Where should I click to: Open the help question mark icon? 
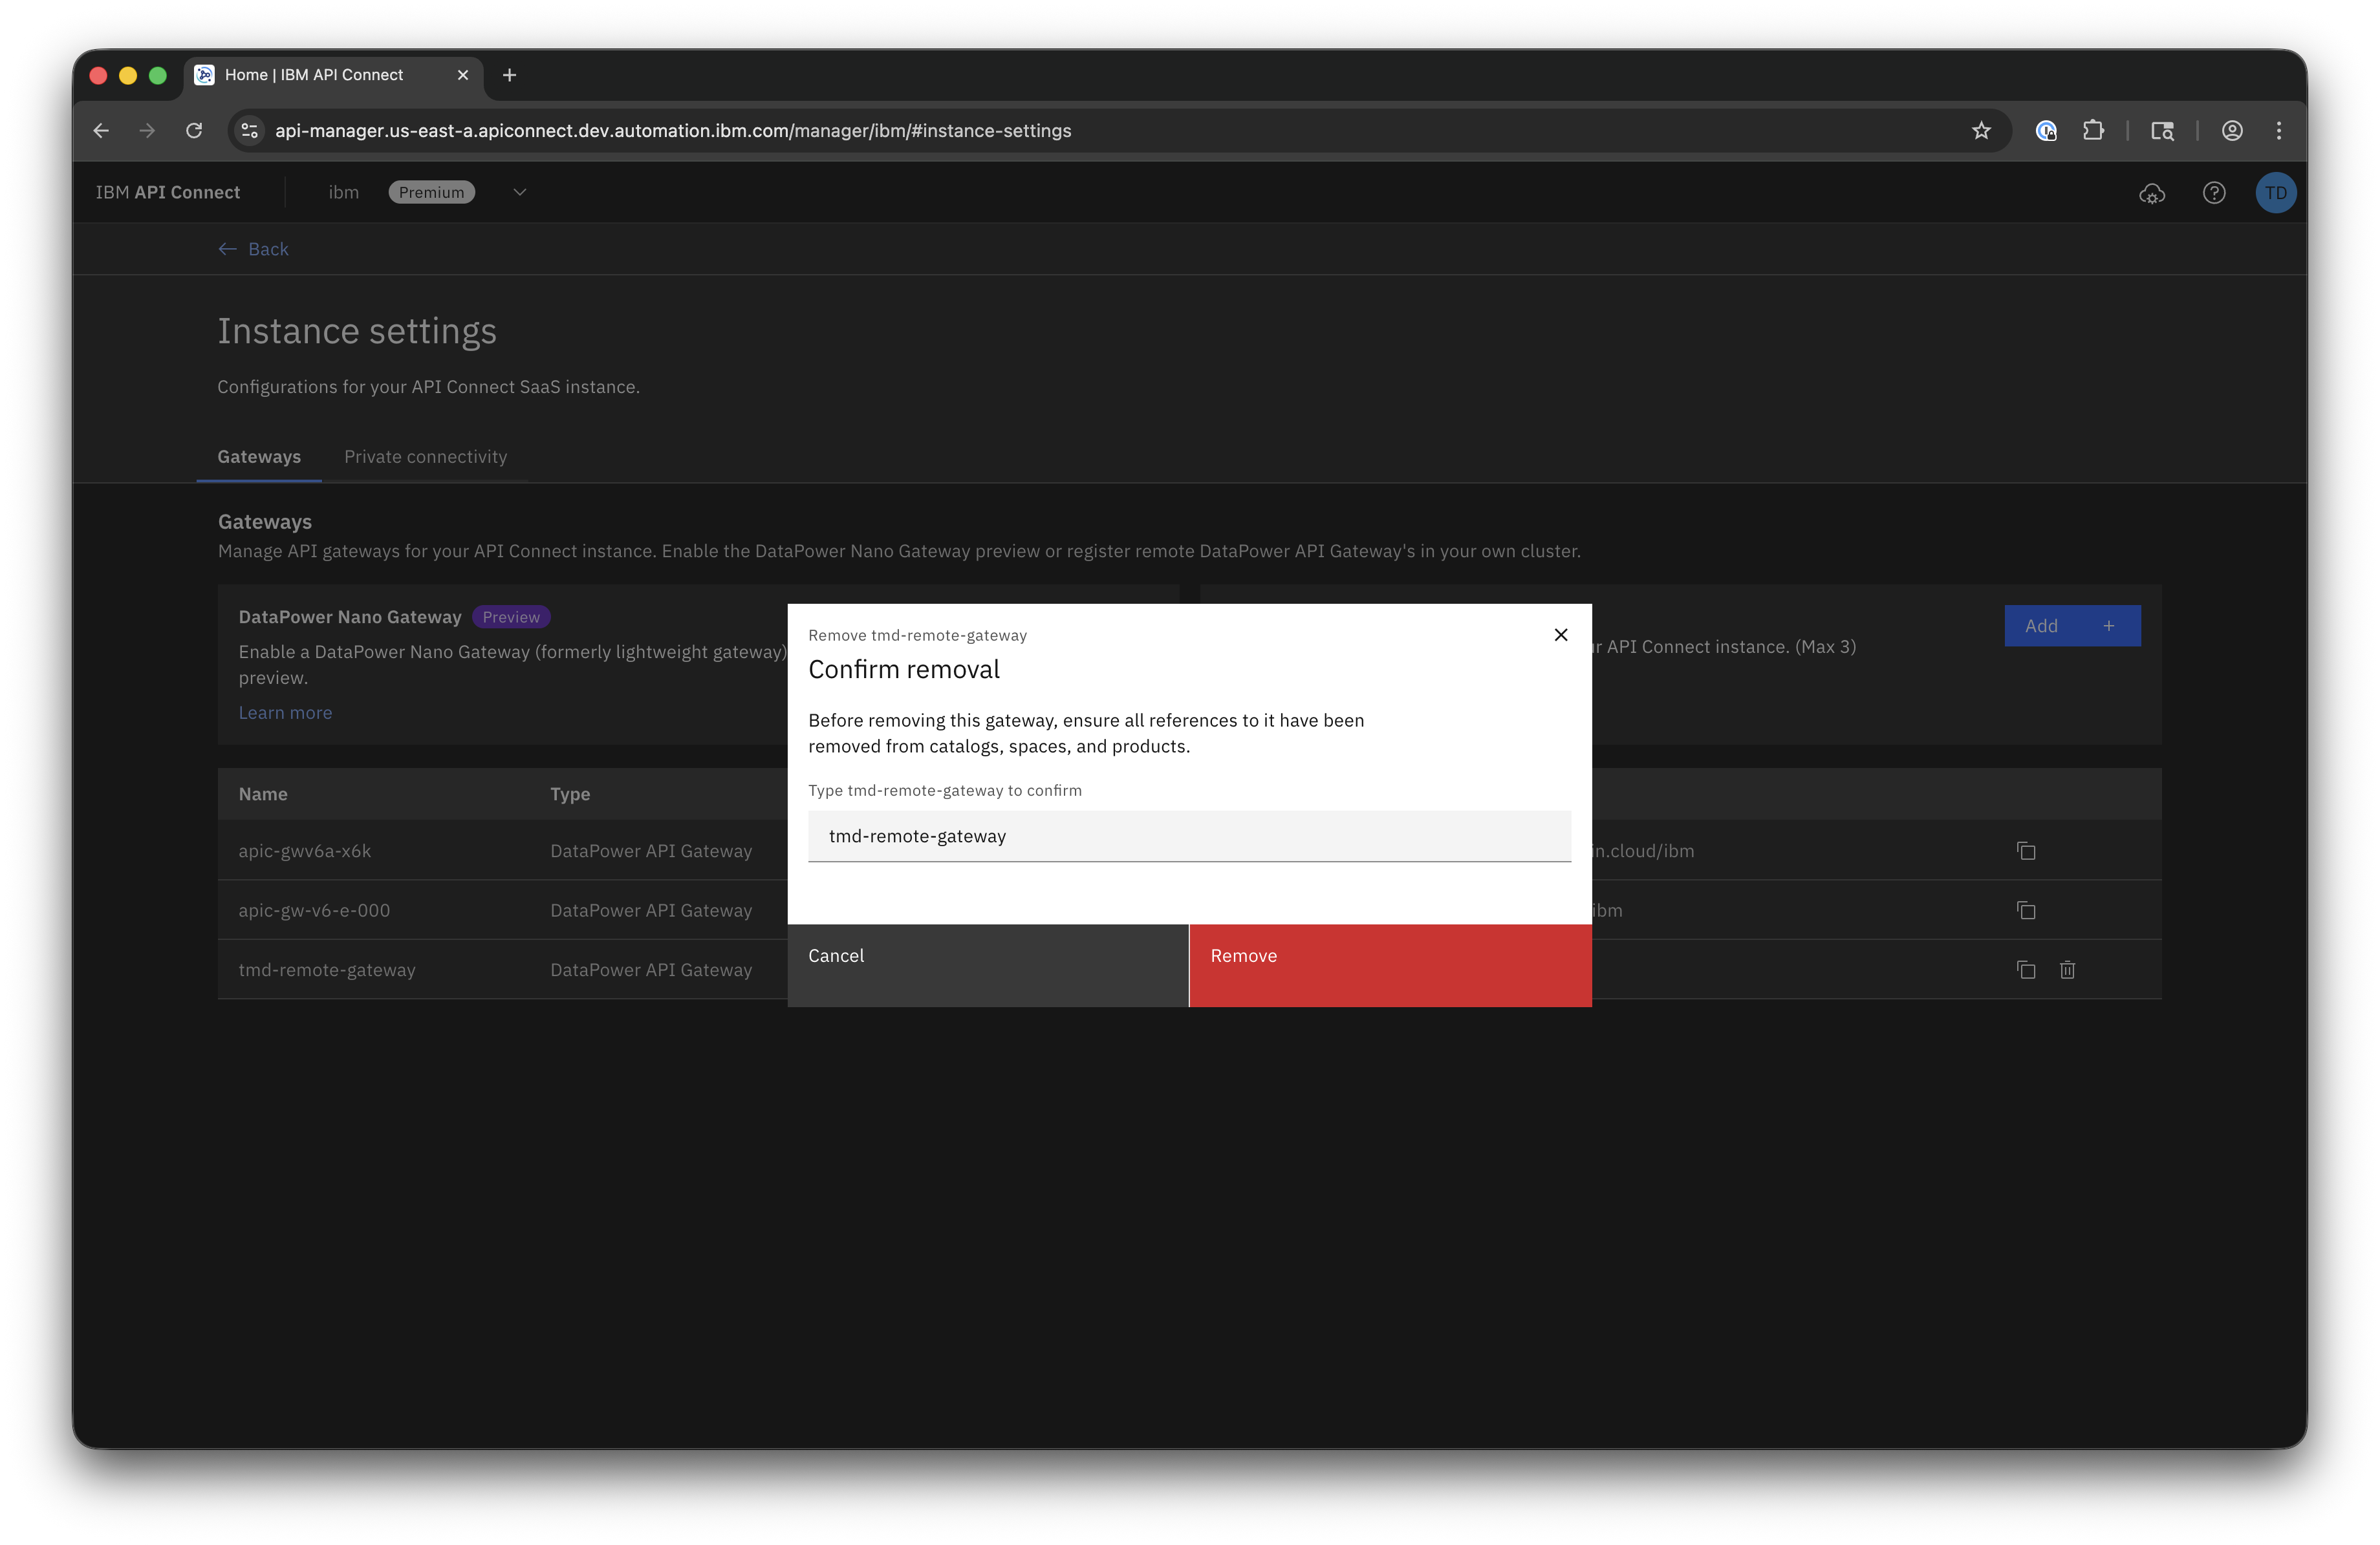point(2213,193)
